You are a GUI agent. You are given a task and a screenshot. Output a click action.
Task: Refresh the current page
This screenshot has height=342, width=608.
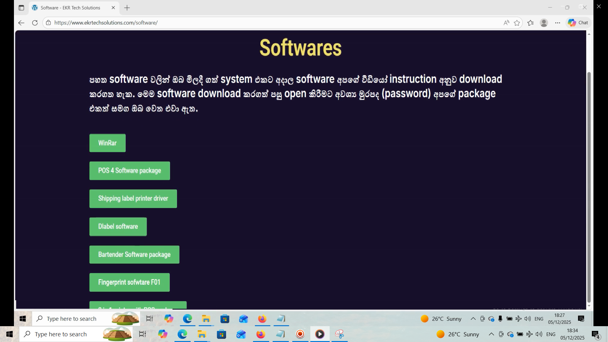coord(35,22)
